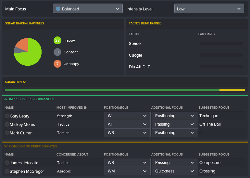
Task: Change Mickey Morris's Additional Focus from Passing
Action: pyautogui.click(x=175, y=124)
